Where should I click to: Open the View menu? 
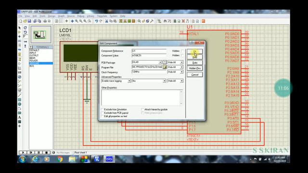coord(27,16)
